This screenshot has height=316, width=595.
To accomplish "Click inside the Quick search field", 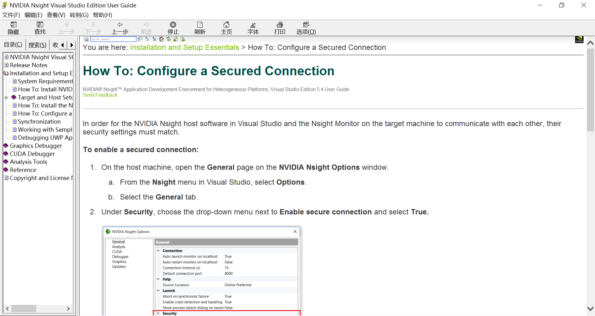I will point(113,39).
